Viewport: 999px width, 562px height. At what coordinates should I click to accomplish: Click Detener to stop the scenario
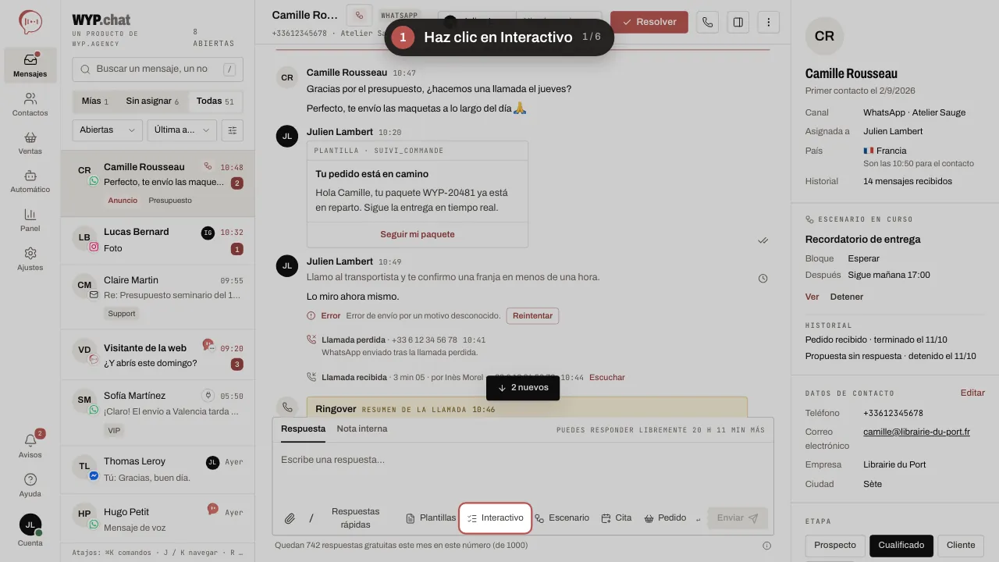847,297
